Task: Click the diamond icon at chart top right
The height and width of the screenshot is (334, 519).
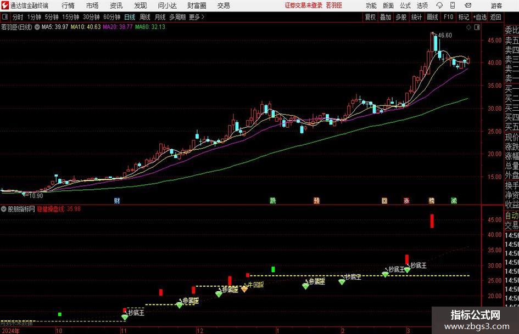Action: [468, 27]
